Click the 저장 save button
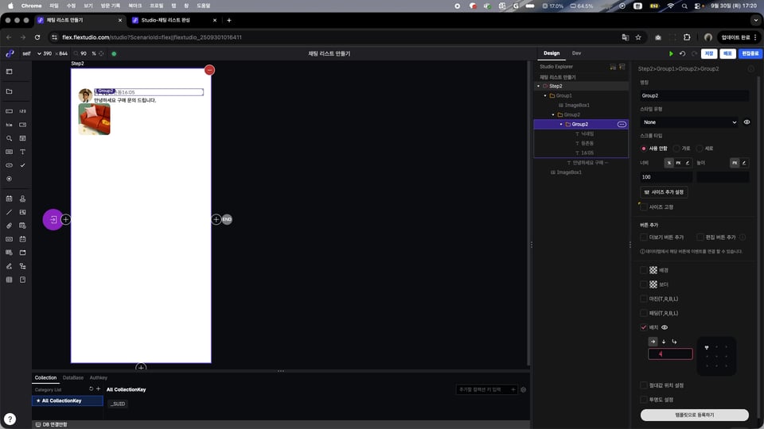The height and width of the screenshot is (429, 764). point(708,54)
